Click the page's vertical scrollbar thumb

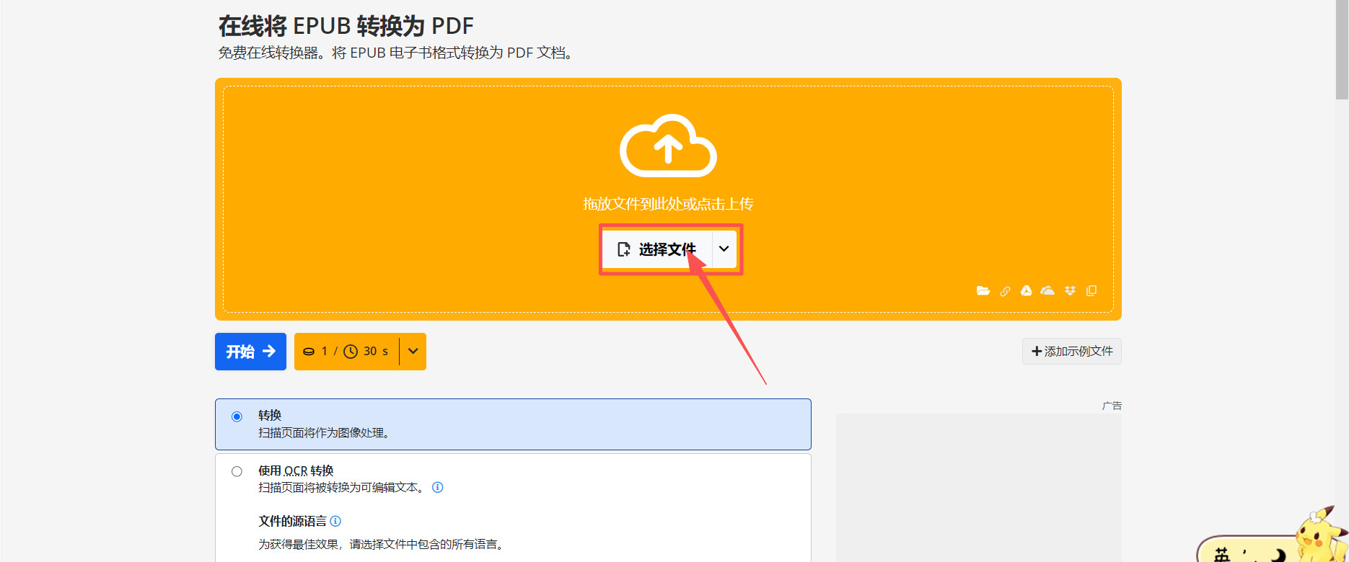1342,49
